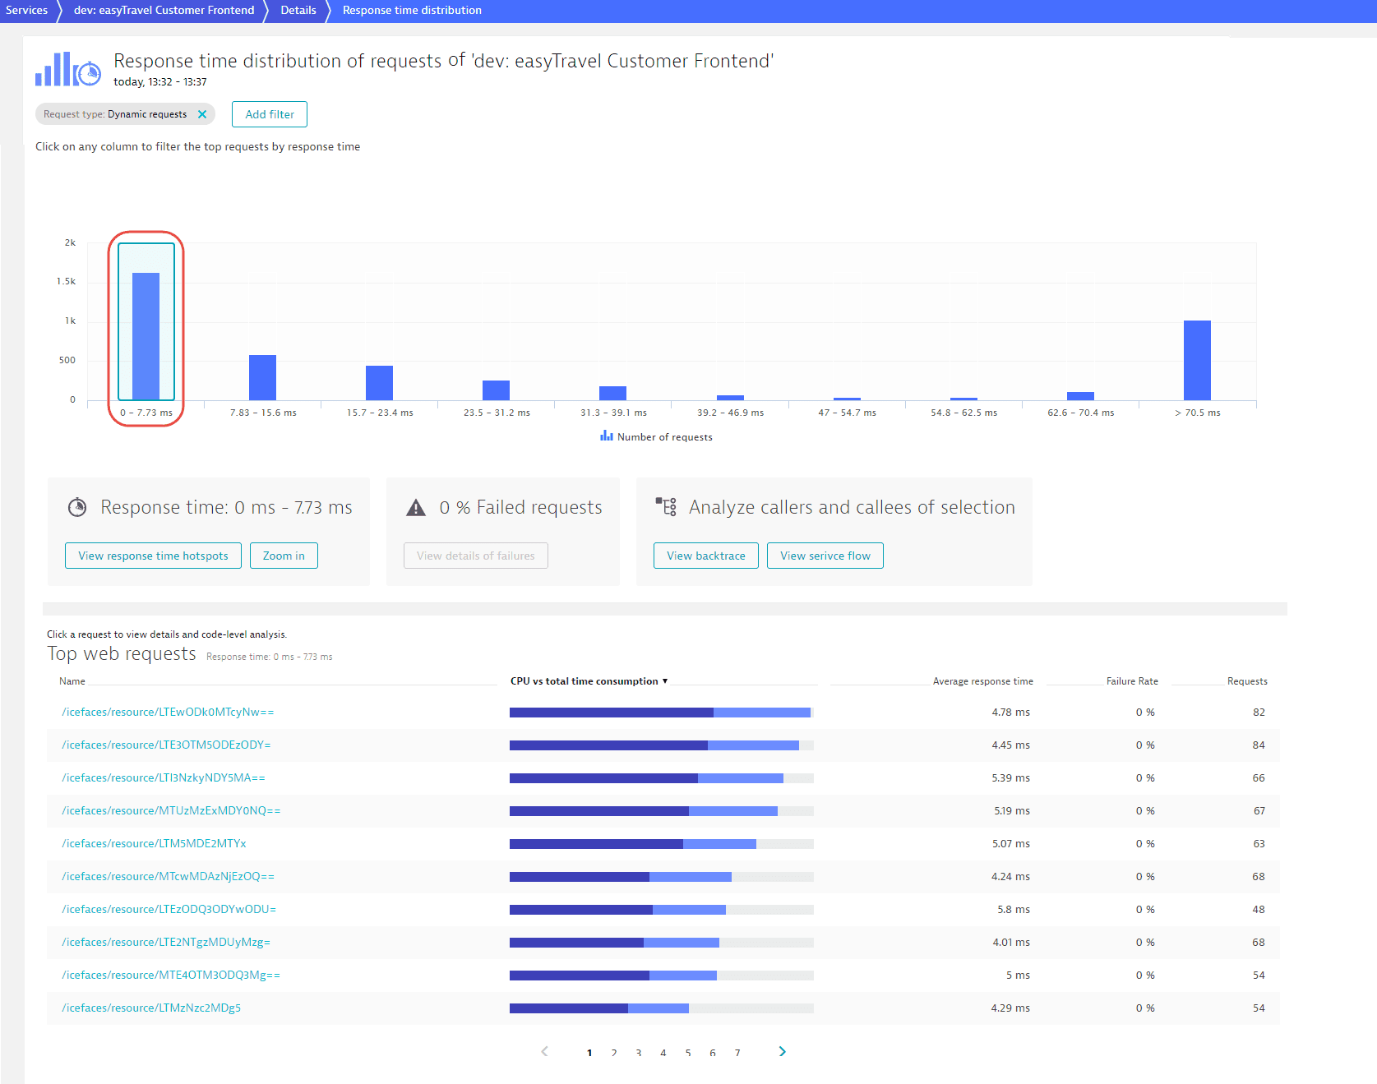
Task: Click the stopwatch icon next to Response time
Action: 77,507
